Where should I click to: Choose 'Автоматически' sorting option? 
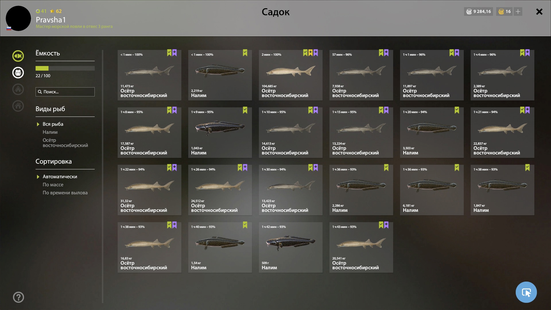(x=60, y=177)
